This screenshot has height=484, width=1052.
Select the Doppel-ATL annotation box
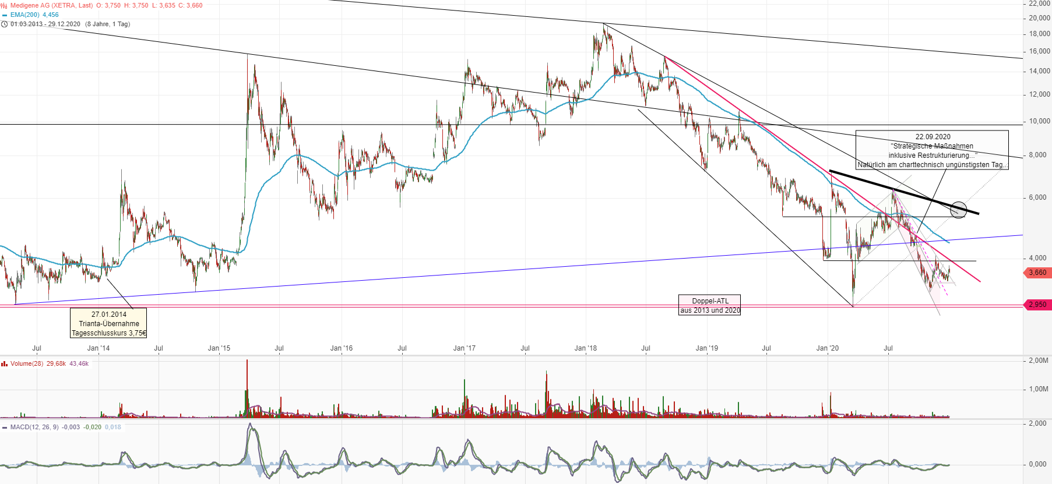pos(710,305)
